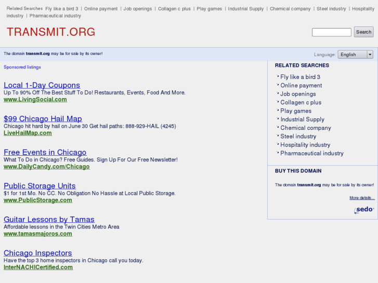Click the Search button

tap(363, 32)
